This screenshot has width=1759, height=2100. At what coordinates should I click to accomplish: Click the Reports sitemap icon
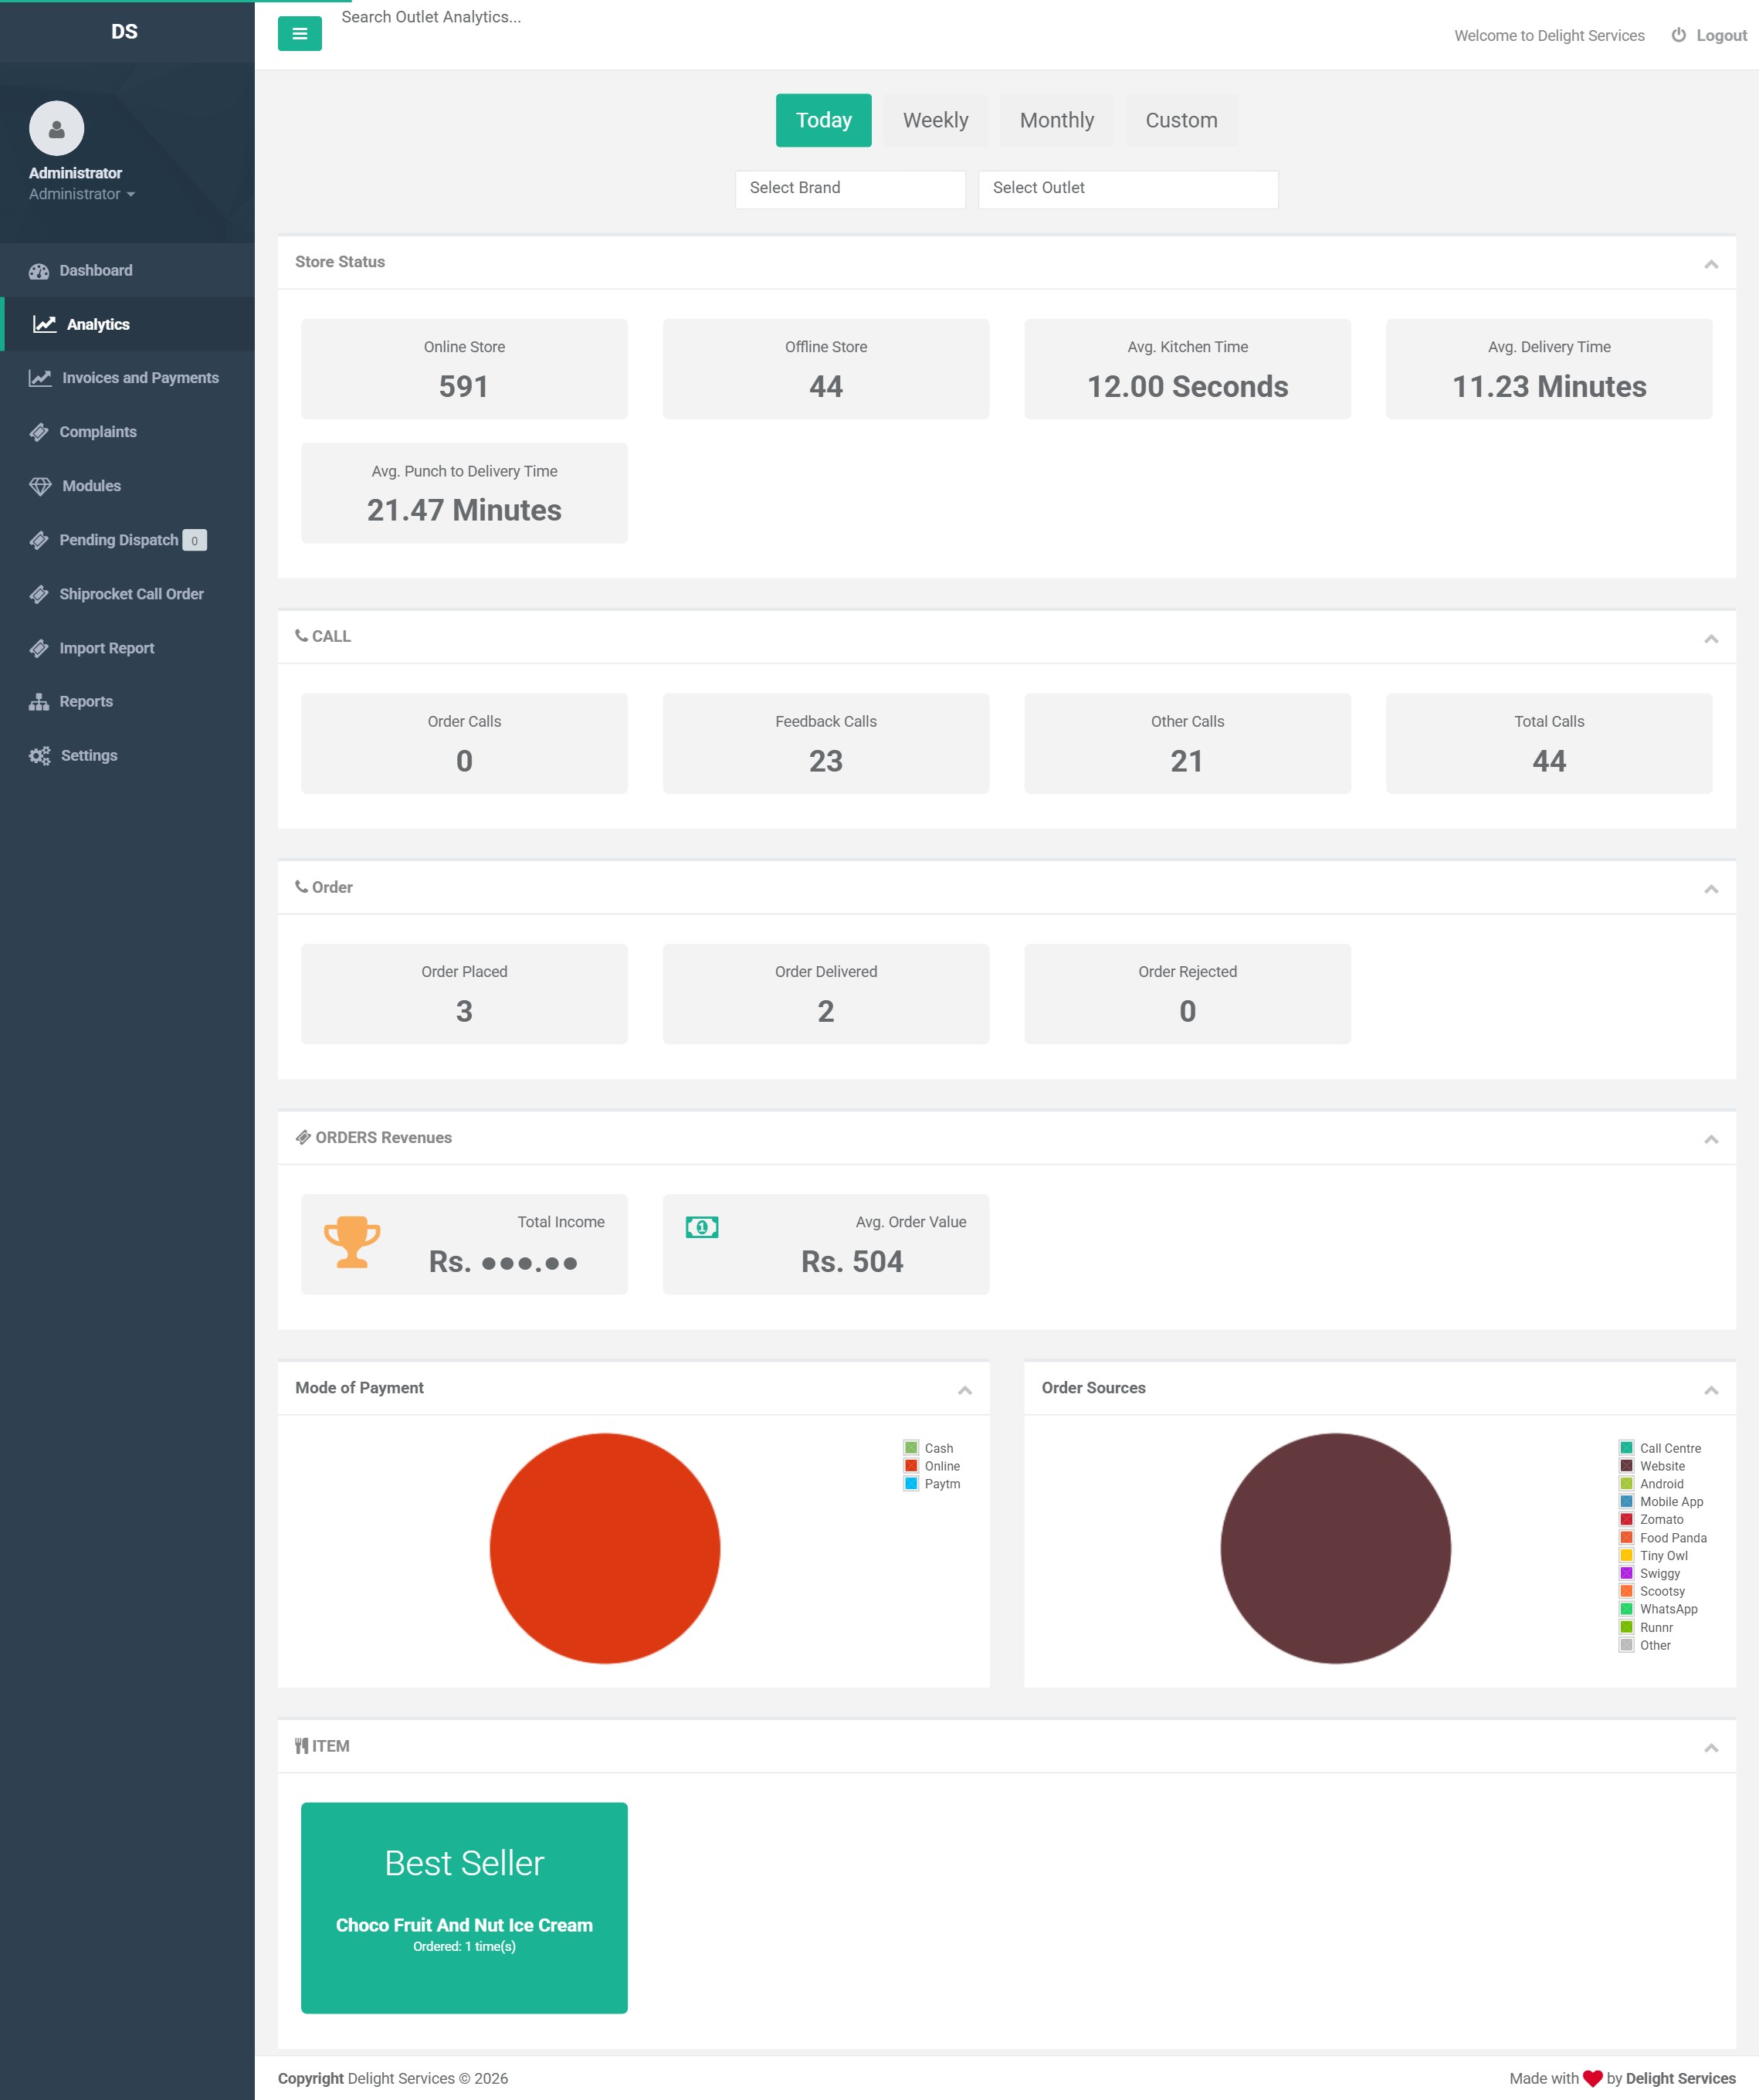click(39, 702)
